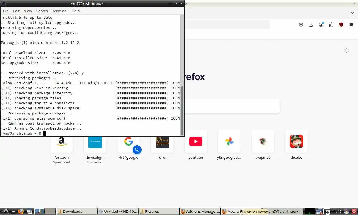Open new tab personalize gear icon

tap(347, 50)
